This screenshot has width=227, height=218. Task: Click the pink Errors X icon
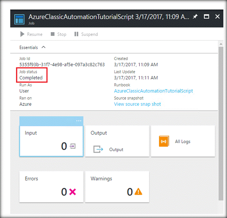[73, 192]
